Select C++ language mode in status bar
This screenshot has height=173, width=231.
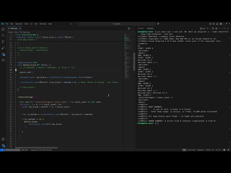(x=219, y=150)
